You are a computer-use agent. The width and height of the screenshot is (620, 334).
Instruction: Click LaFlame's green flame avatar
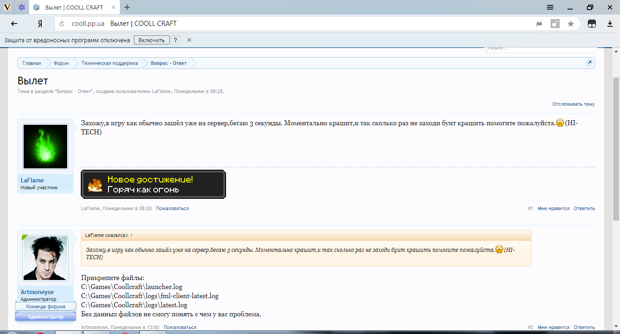[x=45, y=147]
